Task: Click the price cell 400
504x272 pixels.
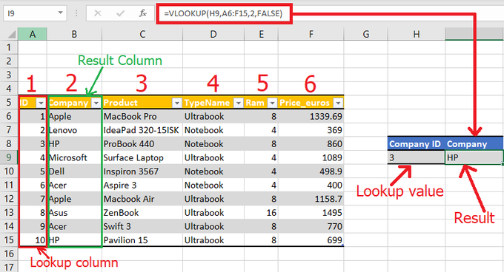Action: click(311, 186)
